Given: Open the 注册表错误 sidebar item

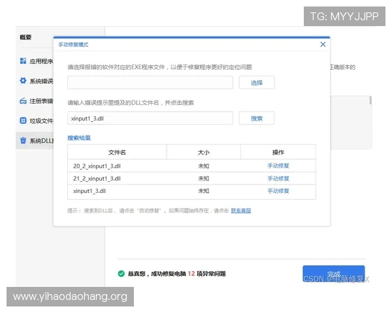Looking at the screenshot, I should pyautogui.click(x=36, y=101).
